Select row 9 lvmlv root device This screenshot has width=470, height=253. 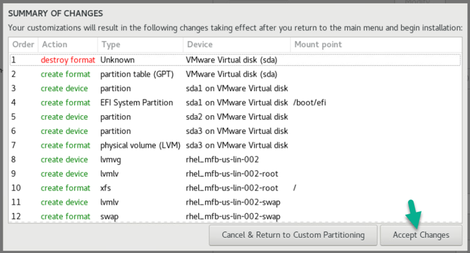click(x=235, y=174)
